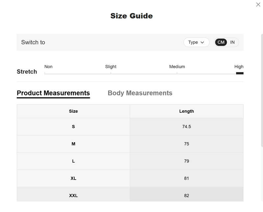Click the Length column header
263x212 pixels.
coord(186,111)
